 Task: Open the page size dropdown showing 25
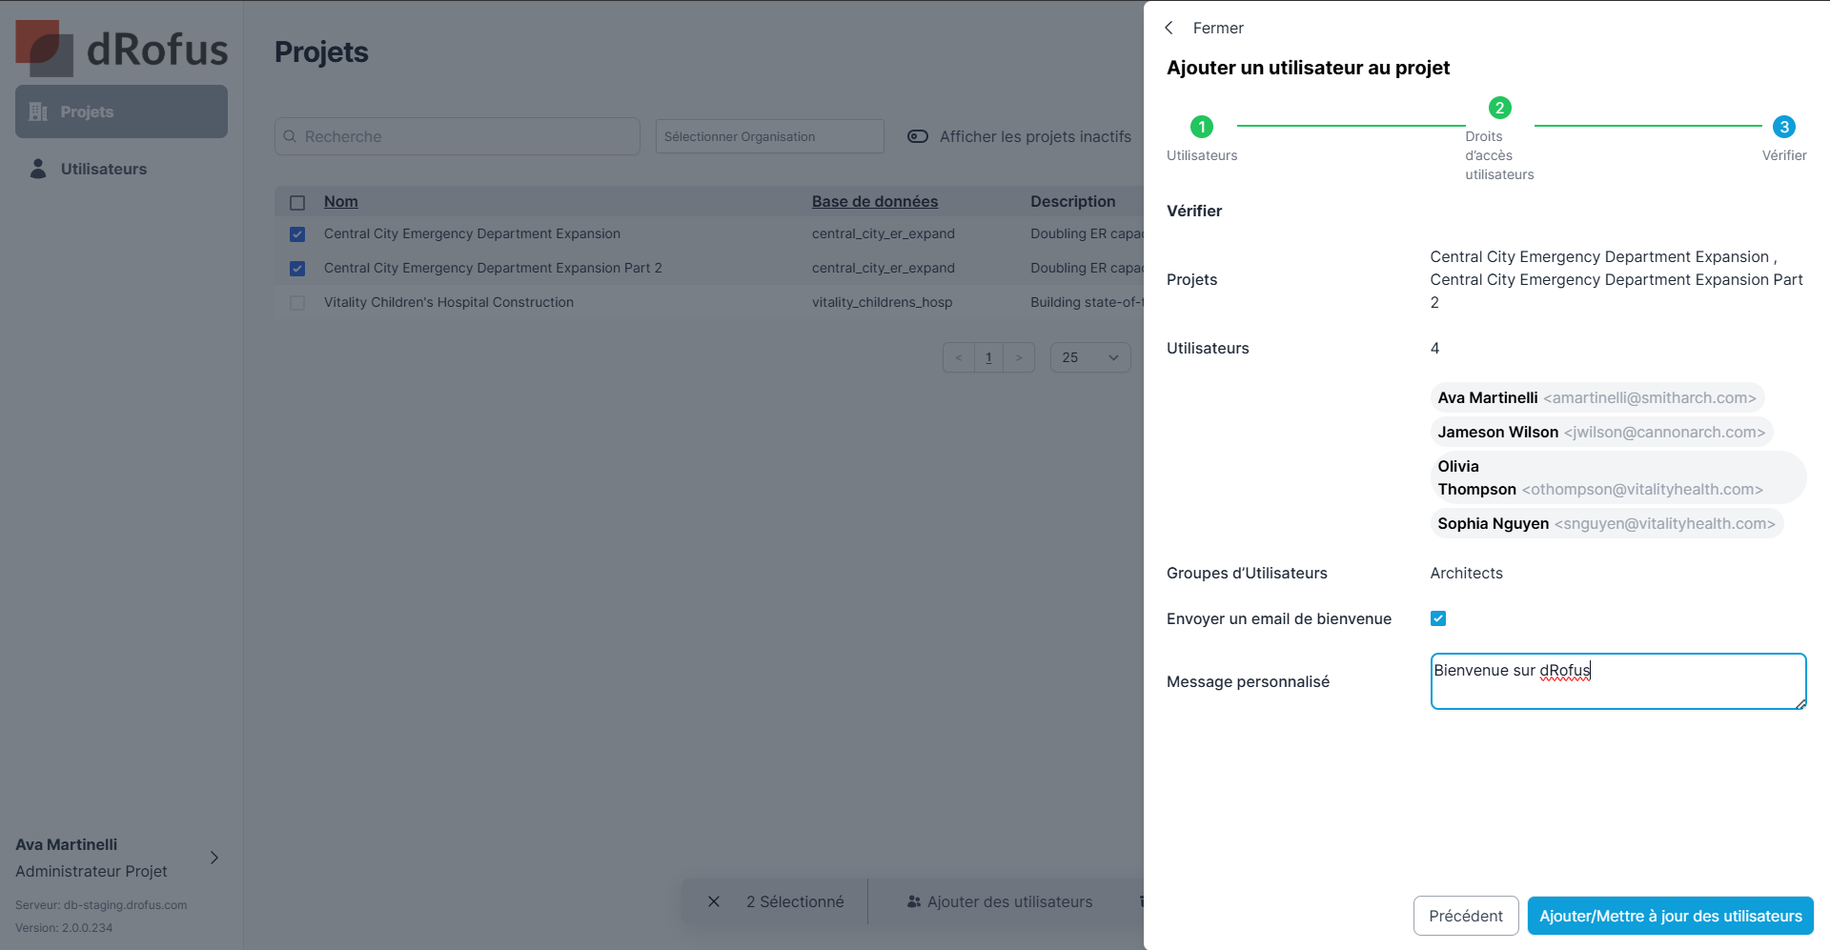tap(1089, 357)
